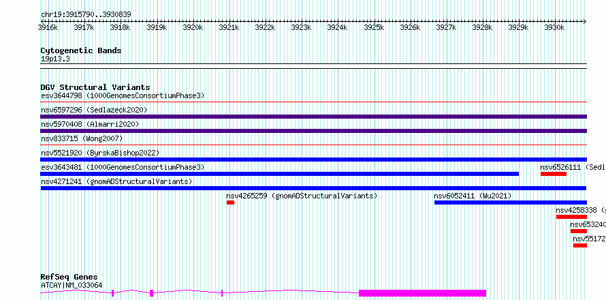Select the esv3643481 blue variant bar
The width and height of the screenshot is (606, 300).
point(279,174)
